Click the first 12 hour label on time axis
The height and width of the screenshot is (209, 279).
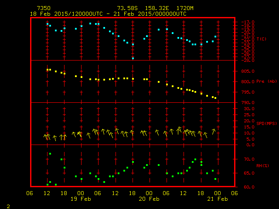pyautogui.click(x=47, y=193)
